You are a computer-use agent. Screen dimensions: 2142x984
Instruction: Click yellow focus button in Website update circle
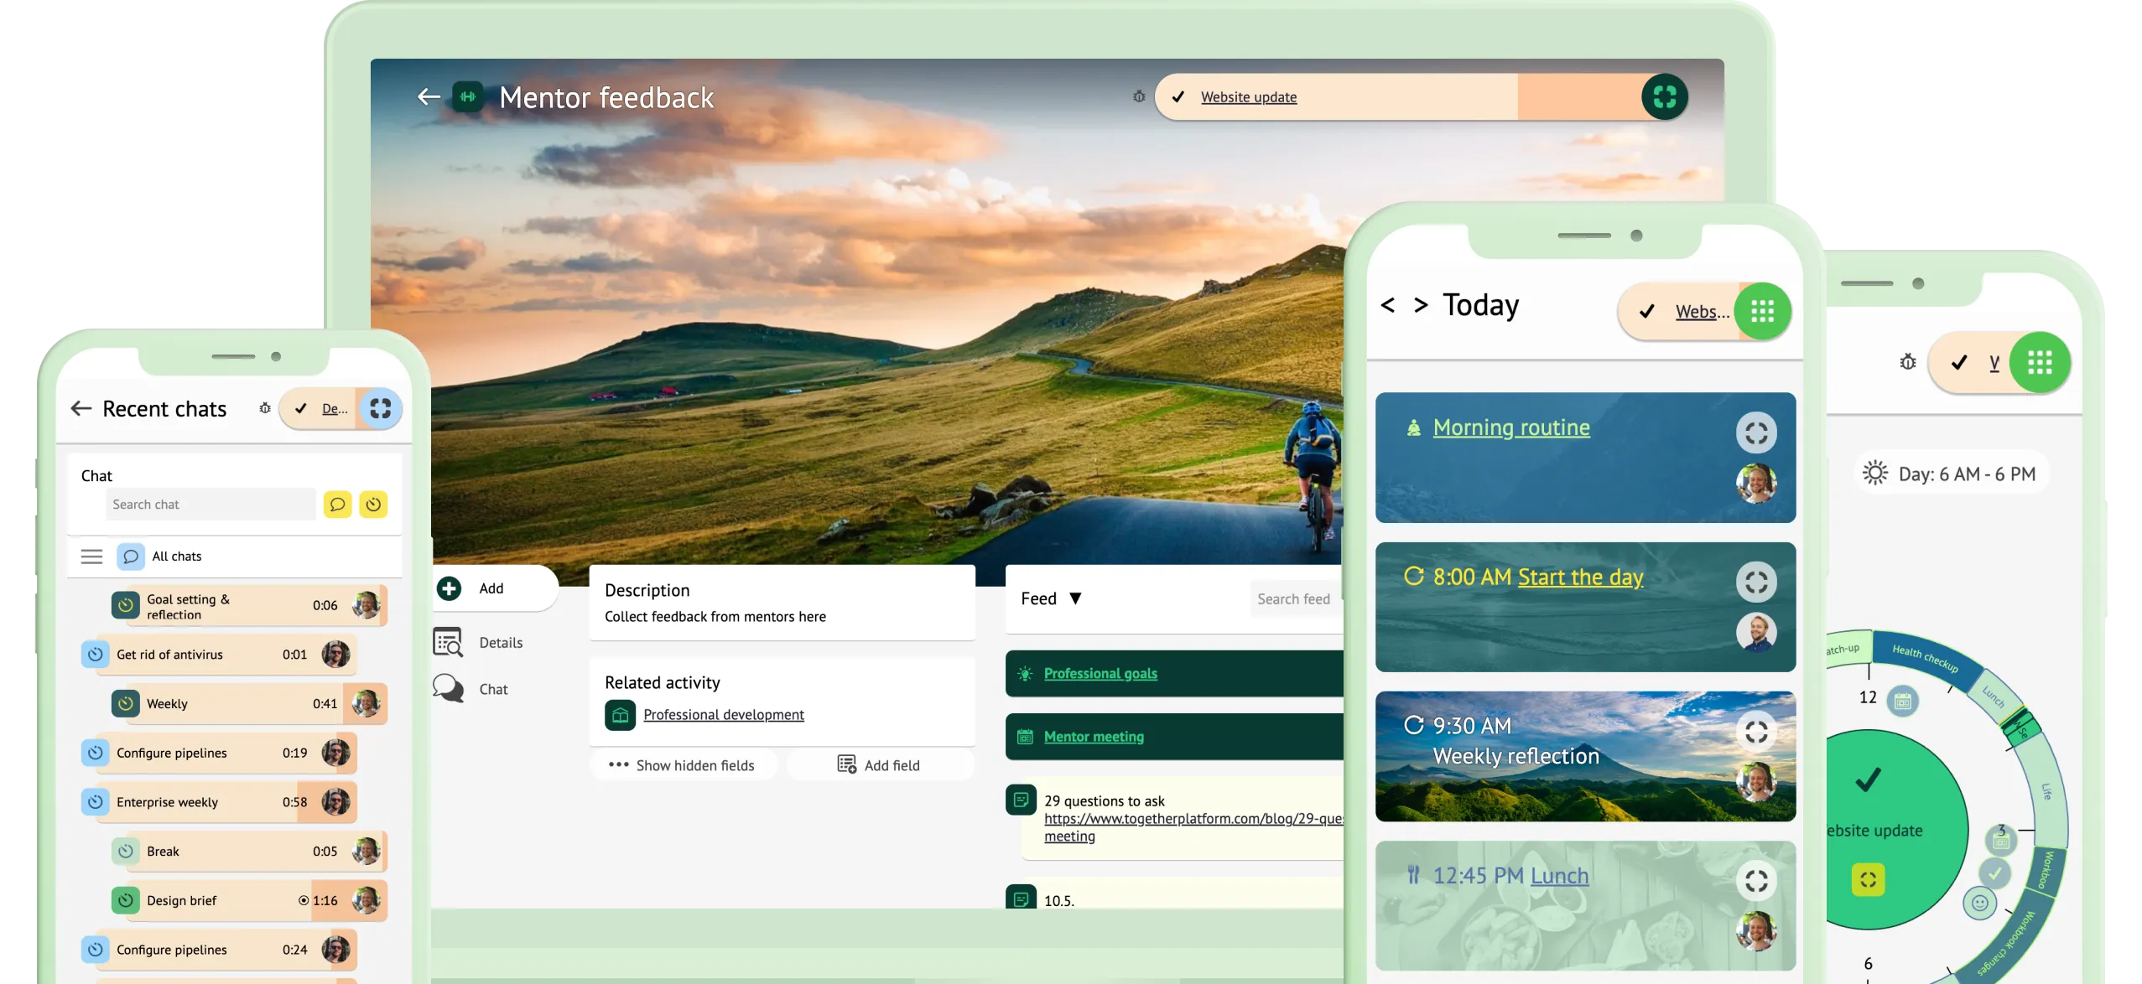[x=1868, y=879]
